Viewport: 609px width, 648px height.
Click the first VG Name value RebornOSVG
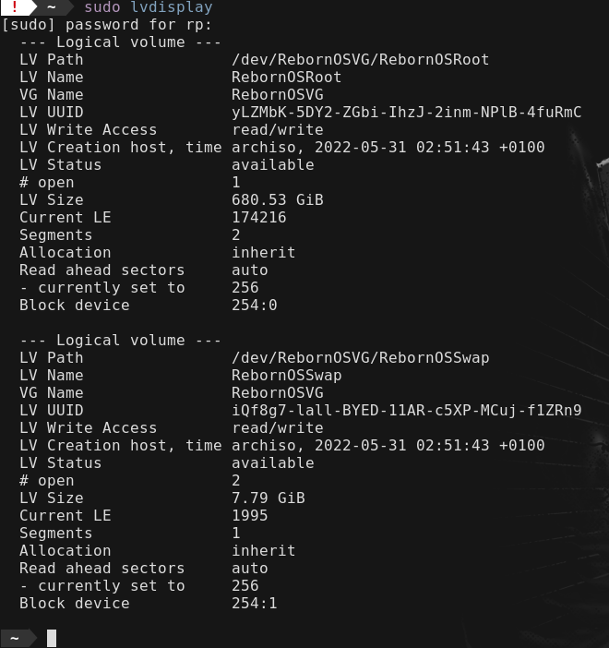coord(277,95)
